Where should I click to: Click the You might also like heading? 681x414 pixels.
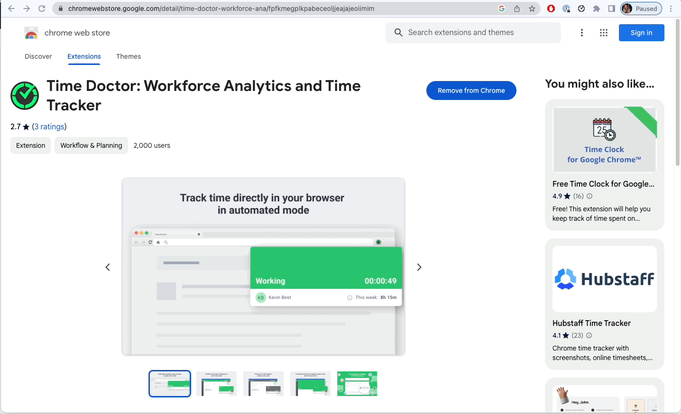599,84
